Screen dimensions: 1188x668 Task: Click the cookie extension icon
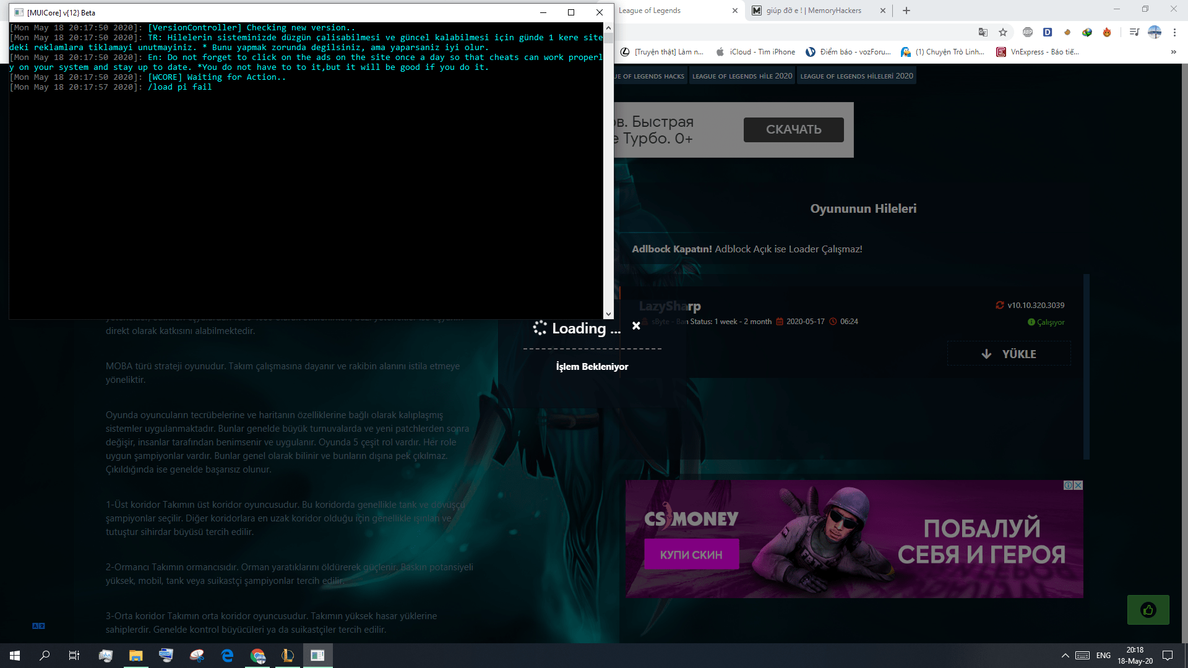point(1067,32)
